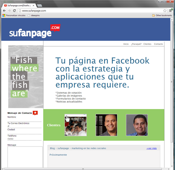Screen dimensions: 175x170
Task: Click the Próximamente text
Action: click(58, 155)
